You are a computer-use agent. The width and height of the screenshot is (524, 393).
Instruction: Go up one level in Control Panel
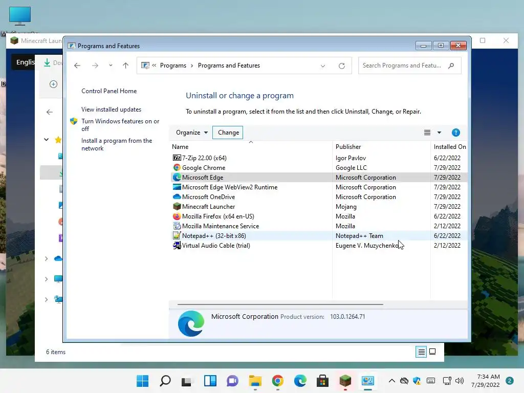pyautogui.click(x=126, y=65)
